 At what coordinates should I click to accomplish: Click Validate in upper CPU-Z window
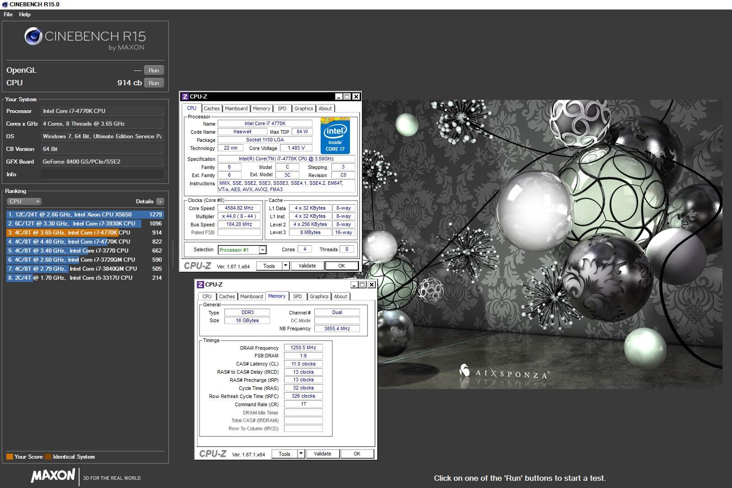(307, 266)
